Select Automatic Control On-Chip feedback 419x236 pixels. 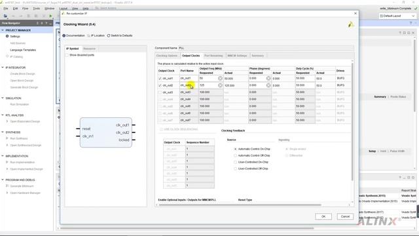(236, 149)
